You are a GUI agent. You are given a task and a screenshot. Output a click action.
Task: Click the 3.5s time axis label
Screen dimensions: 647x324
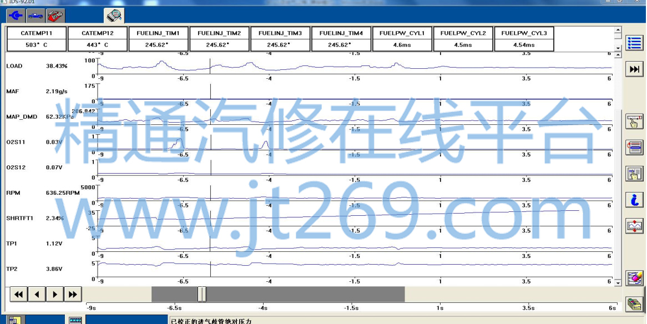[x=529, y=308]
